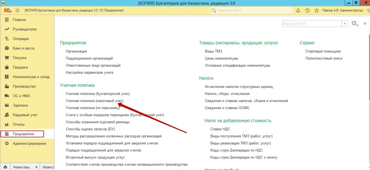
Task: Open the history clock icon
Action: (307, 10)
